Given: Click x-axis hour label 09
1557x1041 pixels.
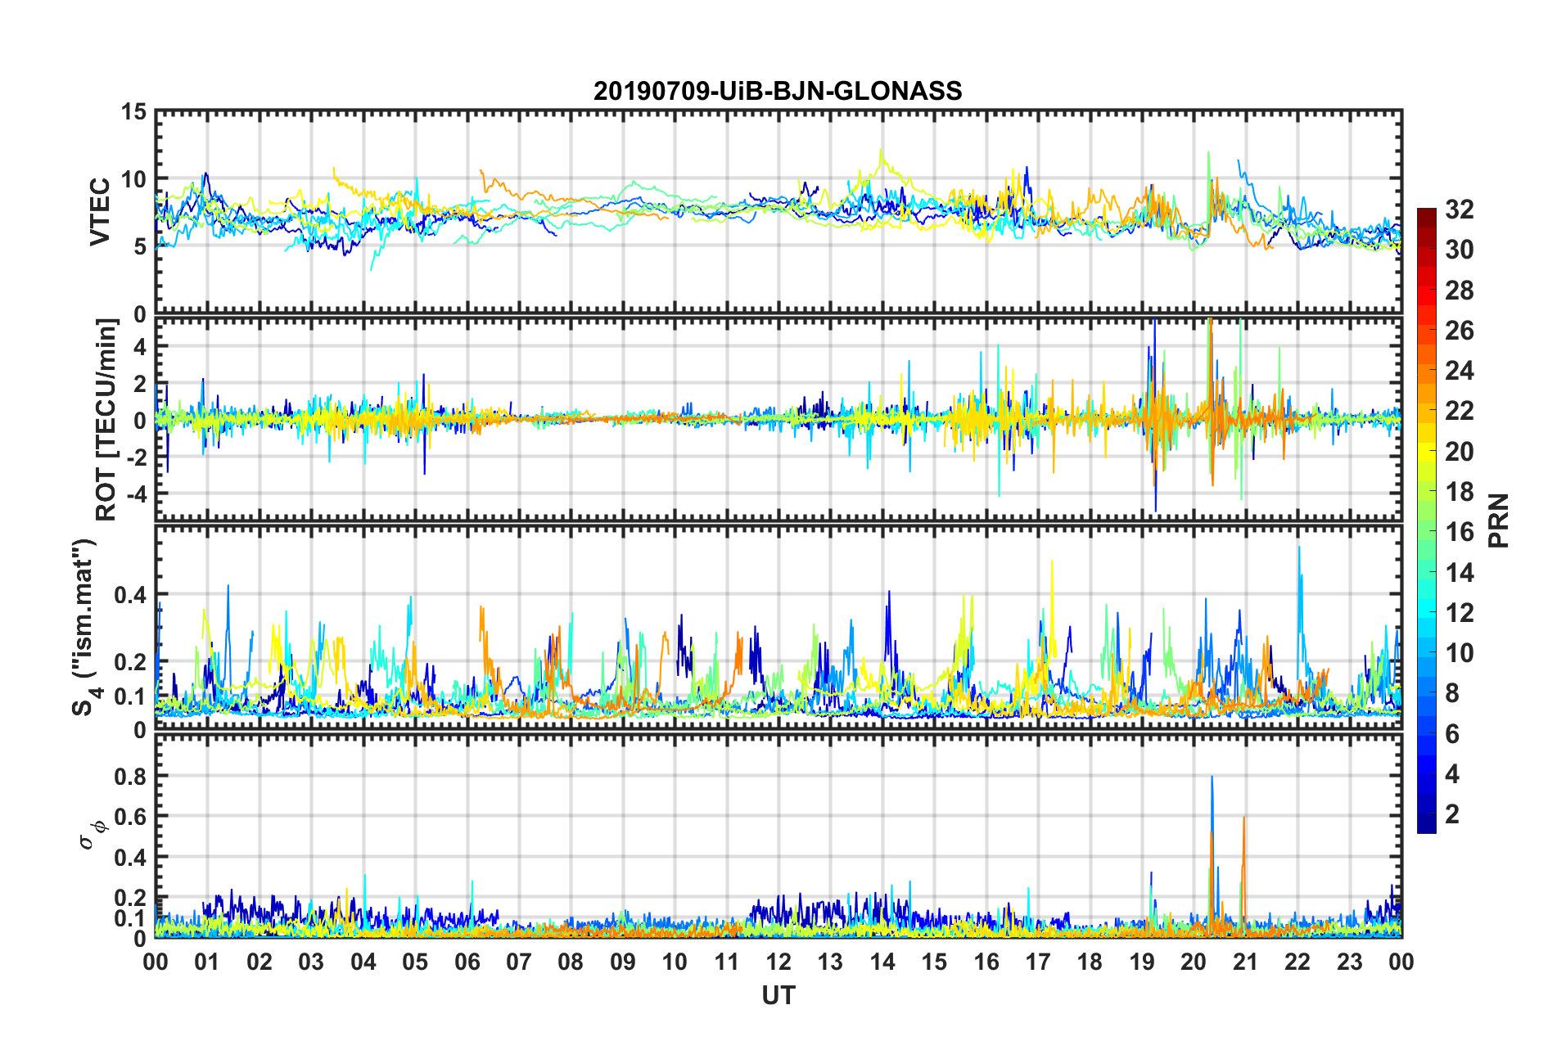Looking at the screenshot, I should (x=623, y=962).
